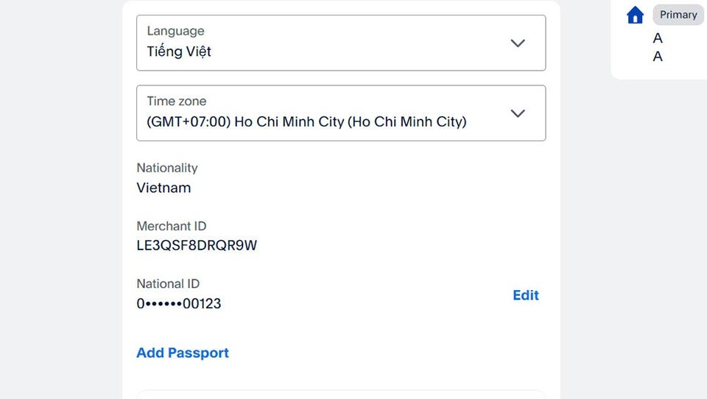
Task: Select the Merchant ID value LE3QSF8DRQR9W
Action: [197, 245]
